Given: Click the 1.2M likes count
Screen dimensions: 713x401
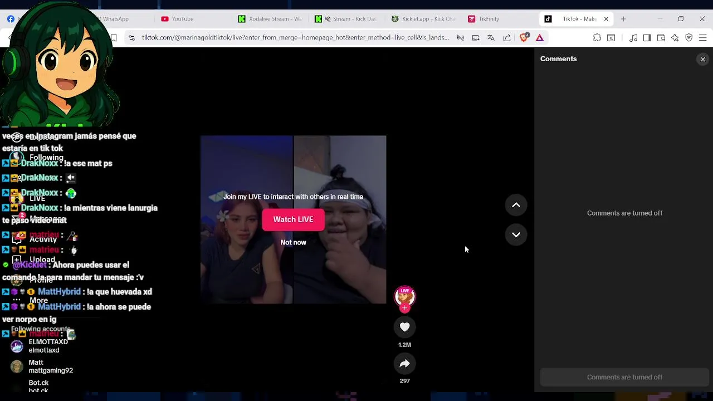Looking at the screenshot, I should tap(404, 345).
